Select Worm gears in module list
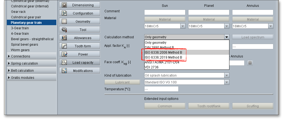The width and height of the screenshot is (283, 119). [x=20, y=50]
